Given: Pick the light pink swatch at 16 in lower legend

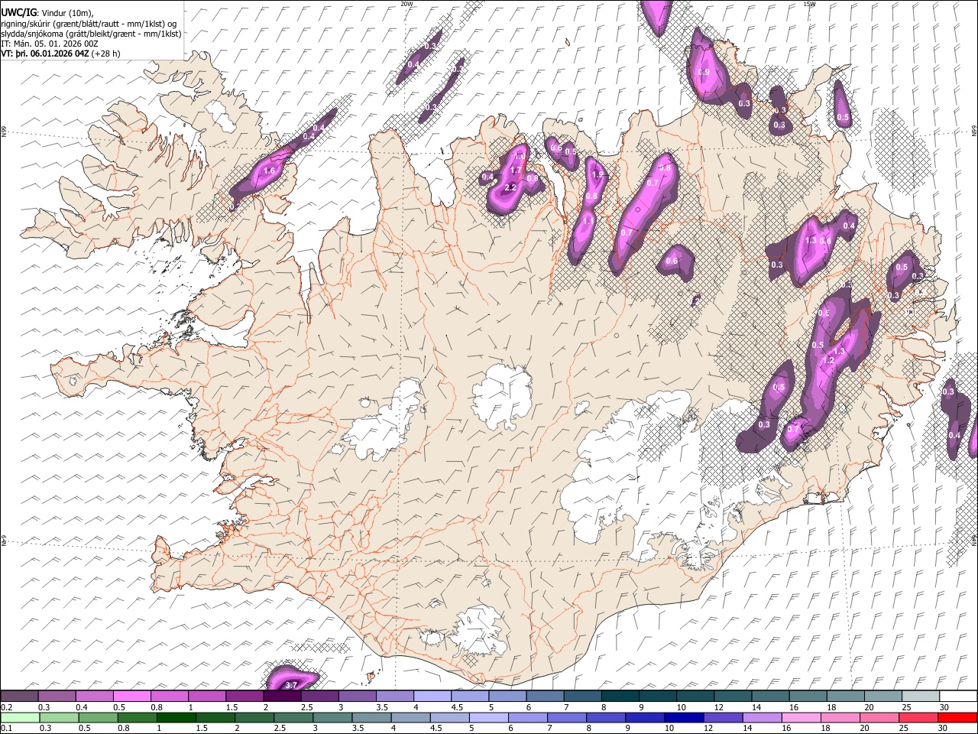Looking at the screenshot, I should [800, 717].
